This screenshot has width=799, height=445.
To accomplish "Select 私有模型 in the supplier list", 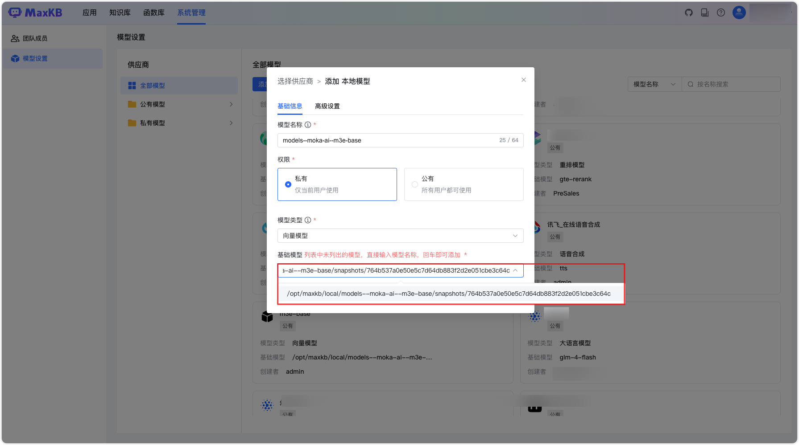I will pyautogui.click(x=179, y=123).
